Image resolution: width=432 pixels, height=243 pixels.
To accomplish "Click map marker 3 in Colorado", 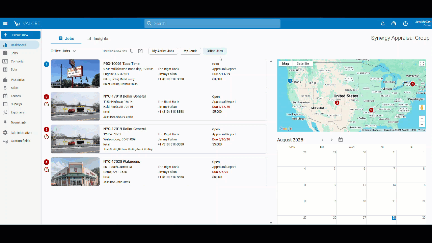I will [x=337, y=103].
